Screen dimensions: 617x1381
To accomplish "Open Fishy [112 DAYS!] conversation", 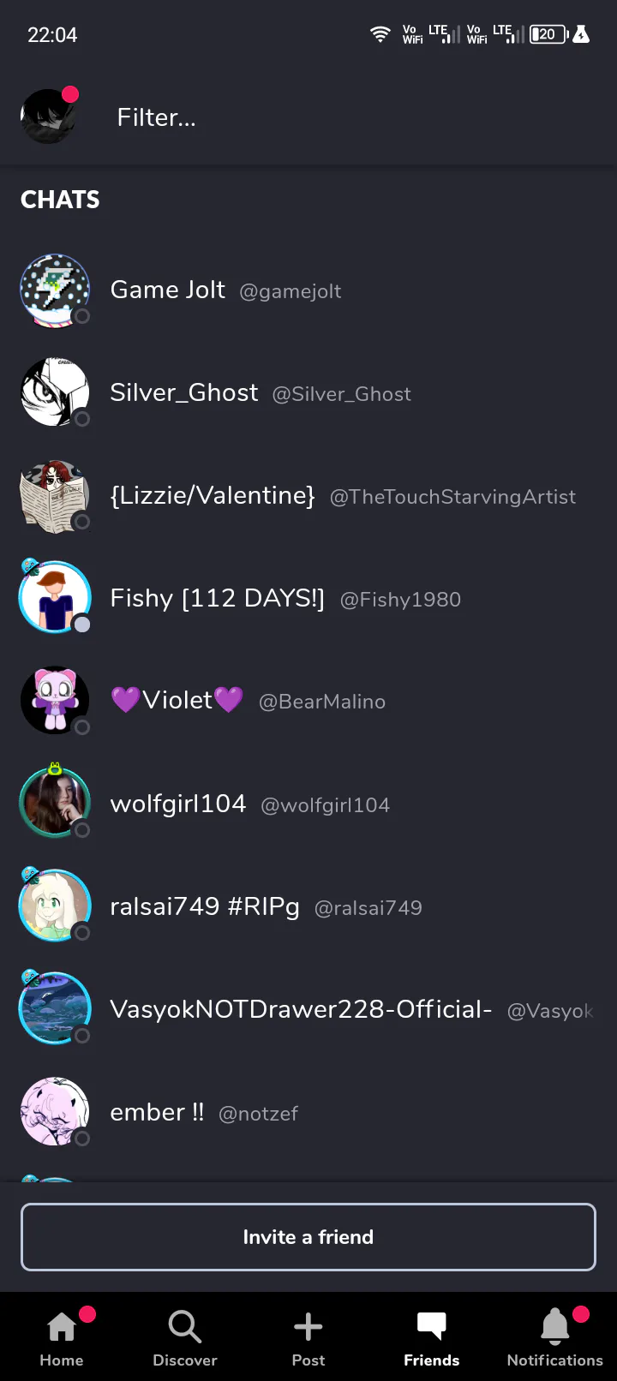I will tap(308, 599).
